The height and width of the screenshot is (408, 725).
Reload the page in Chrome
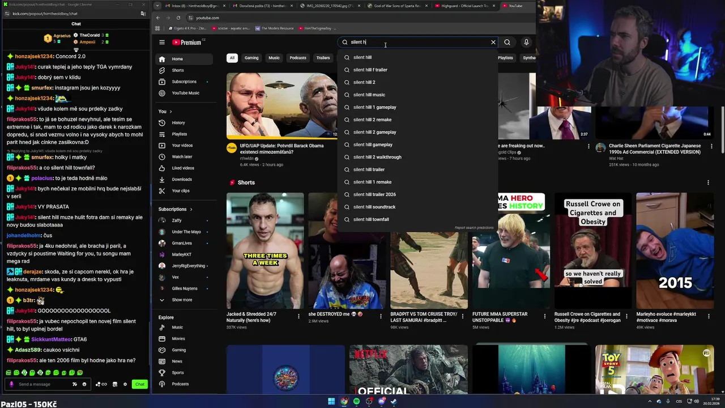tap(178, 18)
